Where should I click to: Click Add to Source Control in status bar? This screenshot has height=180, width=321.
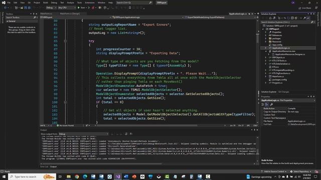pos(274,171)
